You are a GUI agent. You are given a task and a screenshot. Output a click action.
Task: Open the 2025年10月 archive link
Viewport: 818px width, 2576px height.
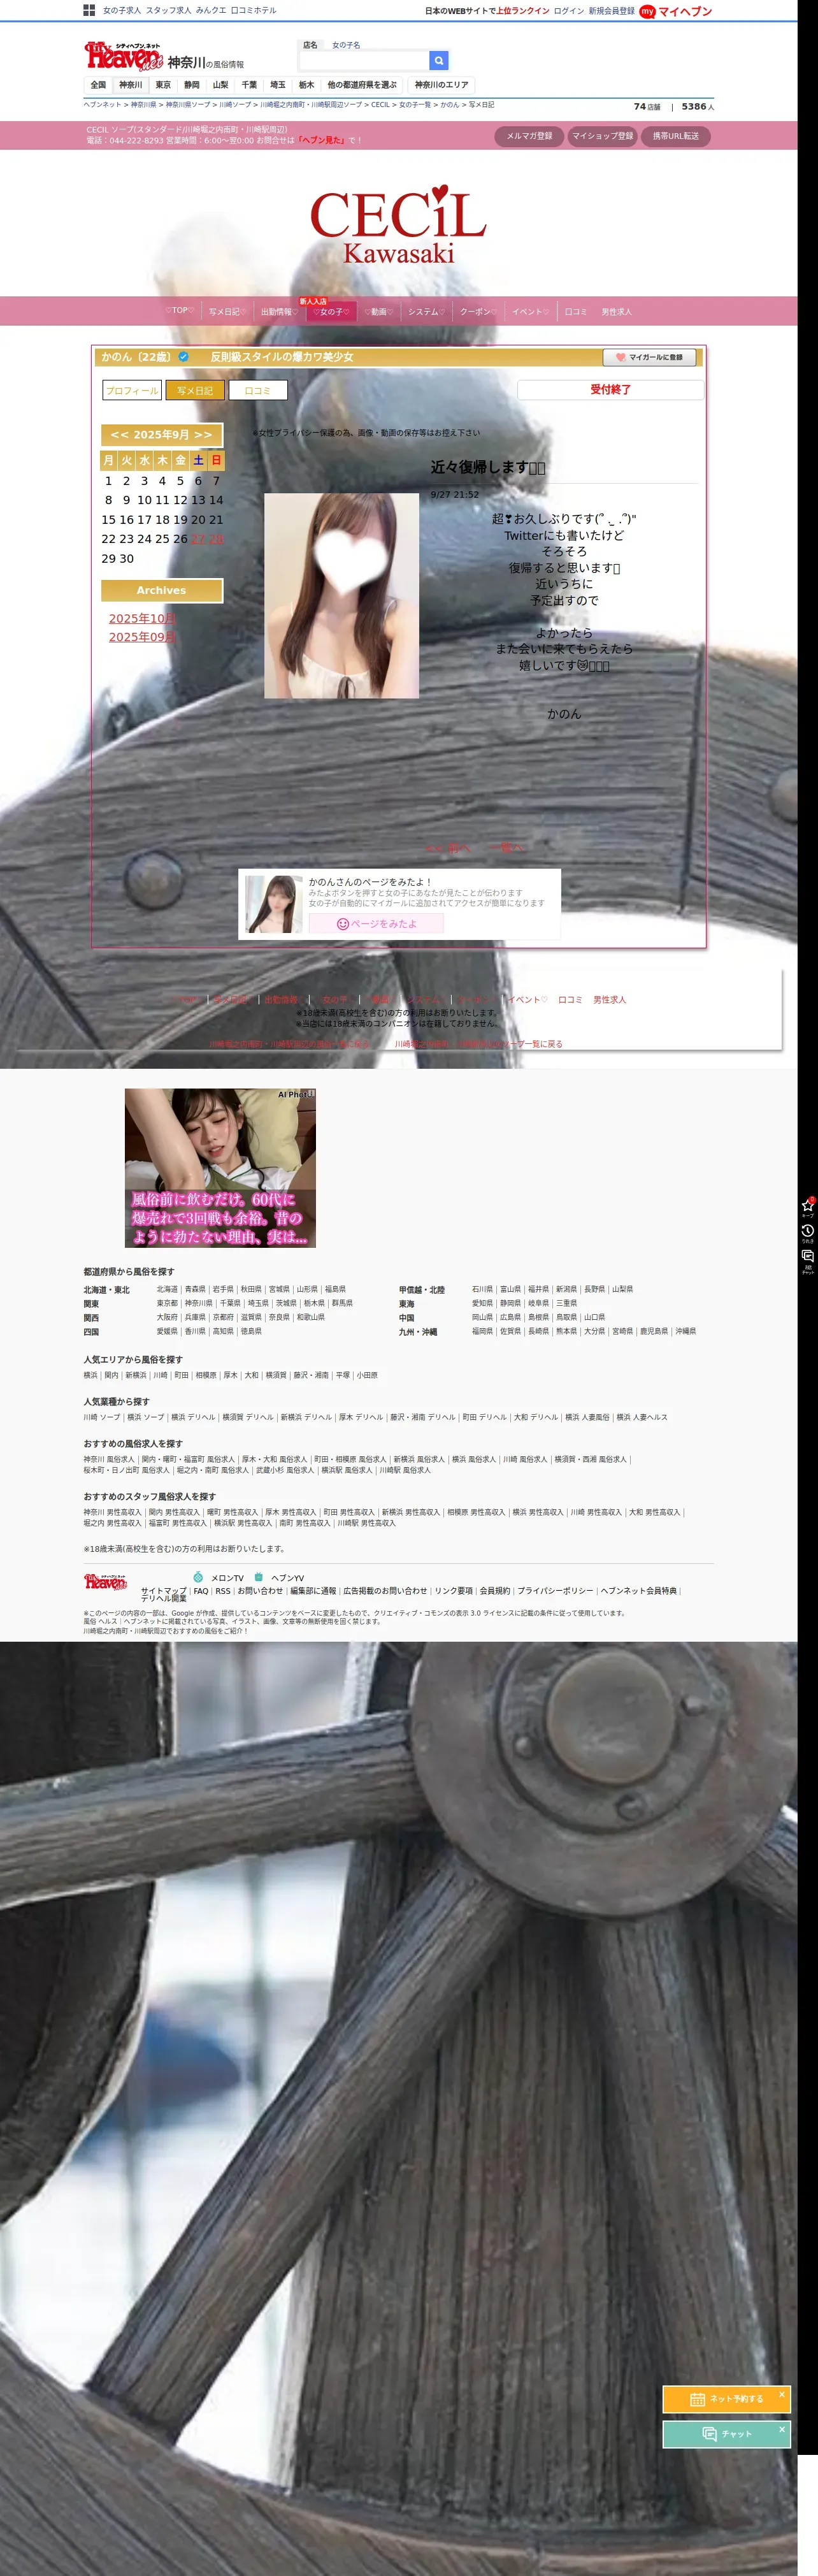pos(142,619)
